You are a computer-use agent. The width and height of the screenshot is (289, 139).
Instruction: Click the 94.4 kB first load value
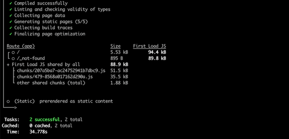[x=157, y=52]
